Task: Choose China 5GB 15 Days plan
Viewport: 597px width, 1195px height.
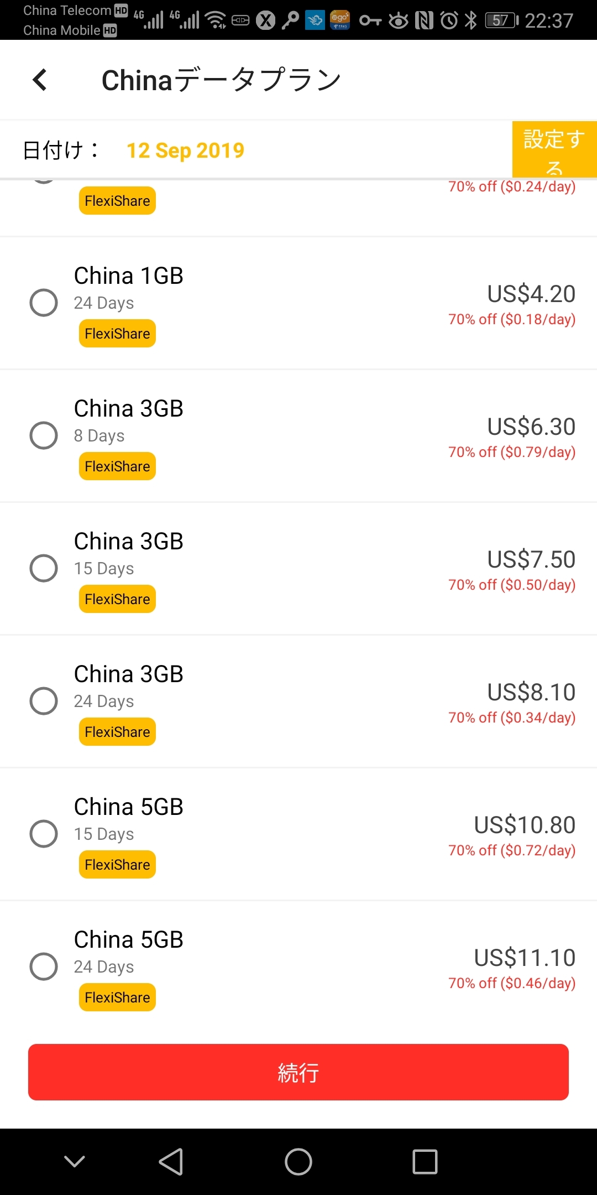Action: click(x=44, y=834)
